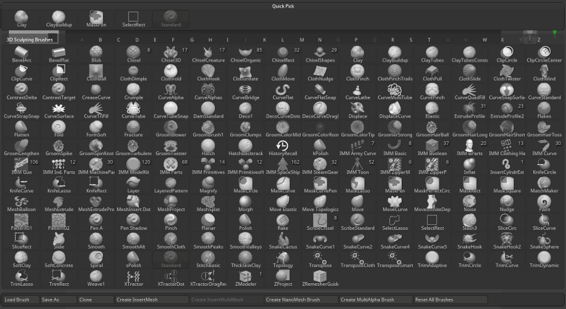Click Create NanoMesh Brush button
The width and height of the screenshot is (566, 309).
click(x=301, y=300)
